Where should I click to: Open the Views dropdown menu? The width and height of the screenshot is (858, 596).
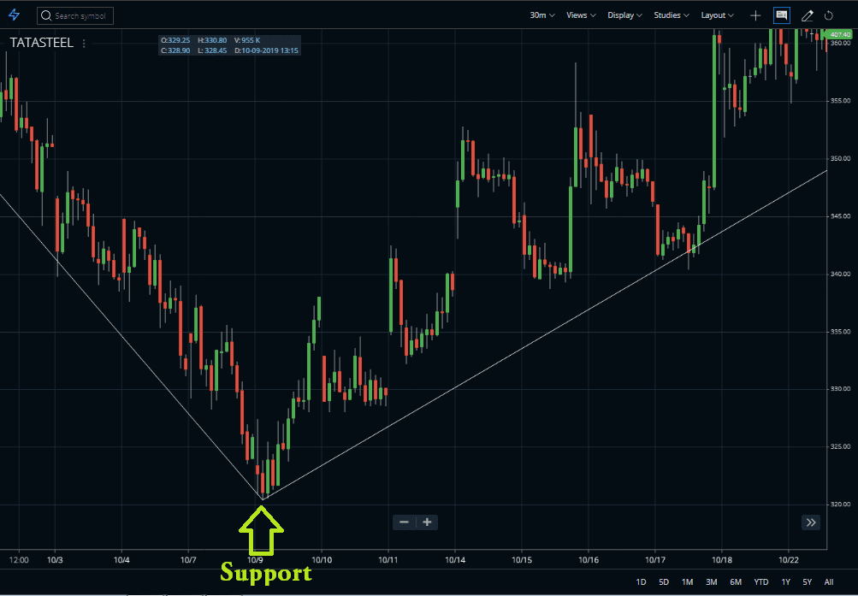pos(581,15)
